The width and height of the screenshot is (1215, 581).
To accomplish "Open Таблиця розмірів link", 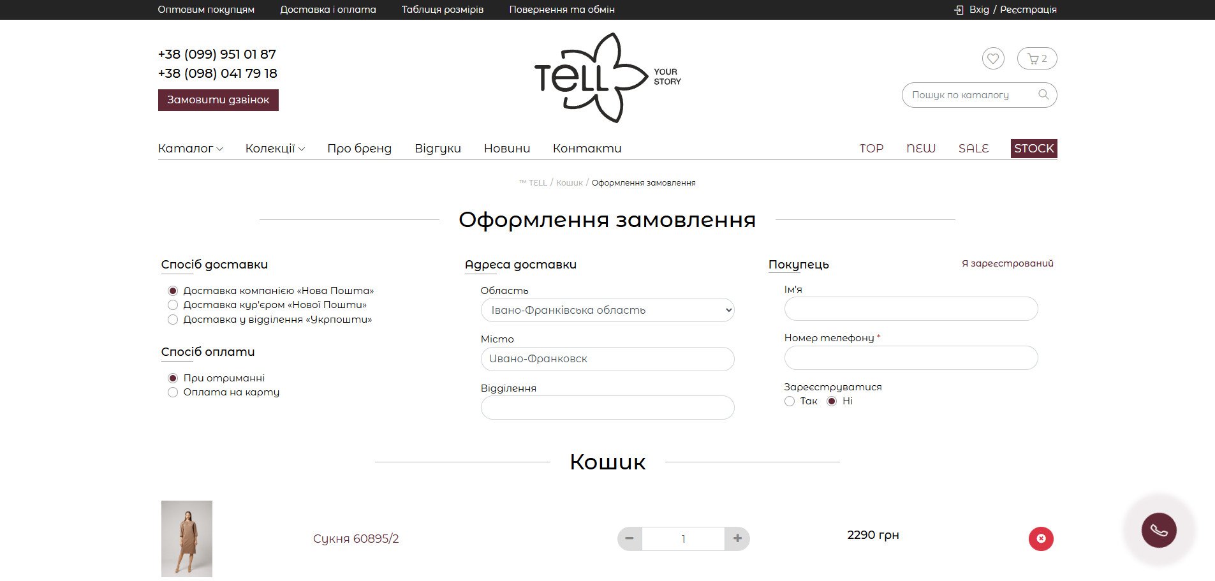I will click(x=443, y=10).
